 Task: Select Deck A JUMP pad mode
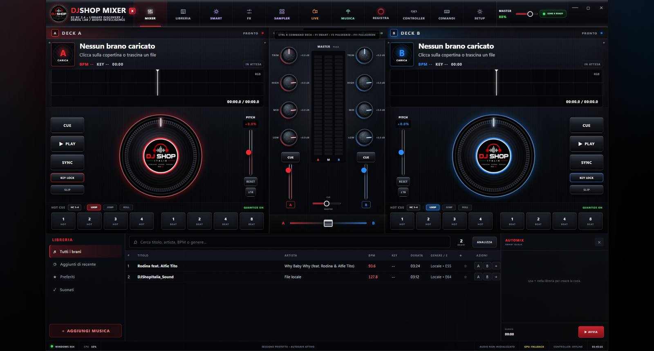pyautogui.click(x=110, y=207)
